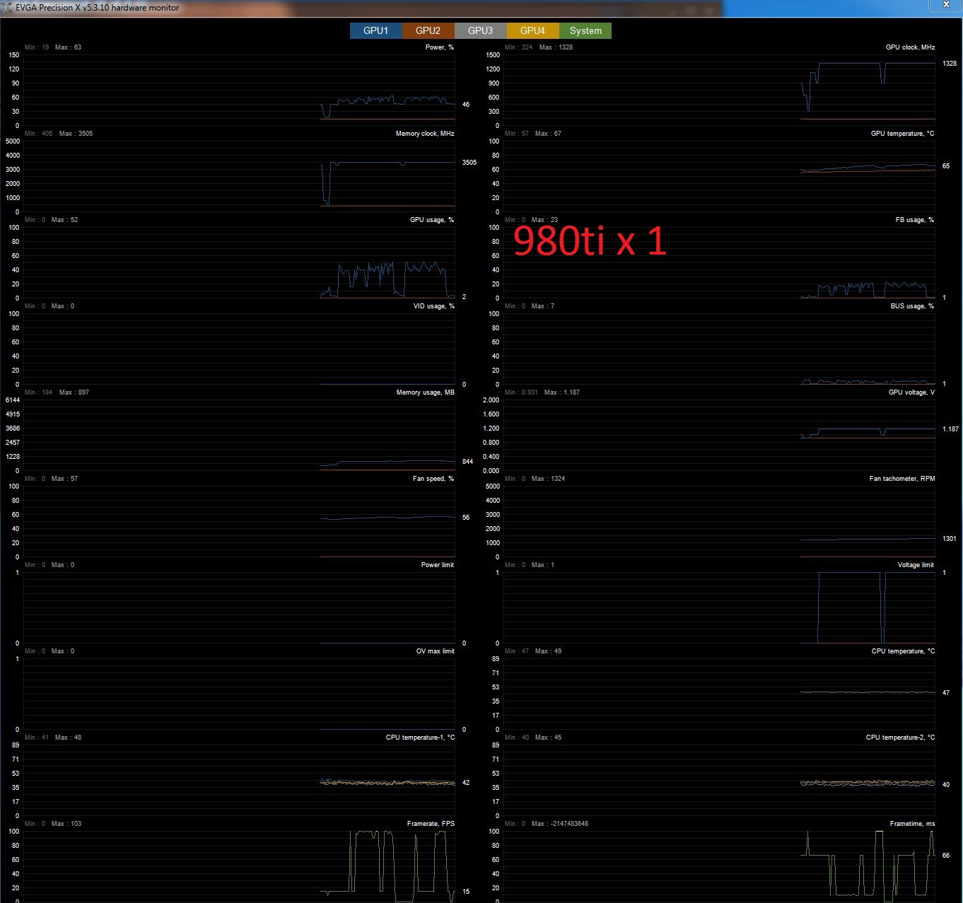This screenshot has width=963, height=903.
Task: Click the "Max : 103" text on the Framerate graph
Action: click(x=66, y=824)
